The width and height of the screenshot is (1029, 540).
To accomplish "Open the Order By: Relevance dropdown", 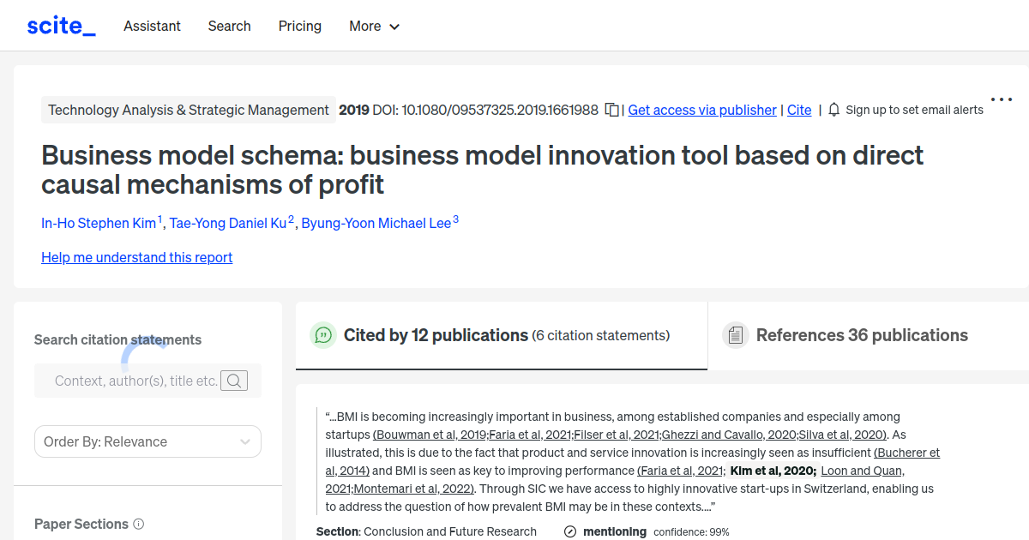I will pyautogui.click(x=147, y=441).
